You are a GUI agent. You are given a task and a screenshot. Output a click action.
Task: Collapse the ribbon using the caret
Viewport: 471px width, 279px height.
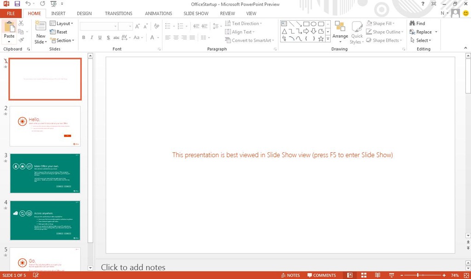[465, 48]
